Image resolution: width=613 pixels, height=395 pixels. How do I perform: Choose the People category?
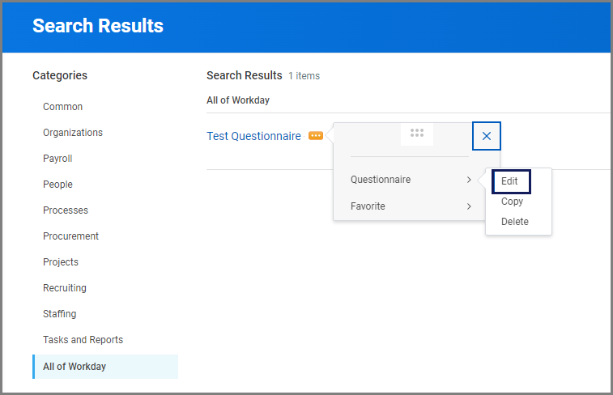point(57,185)
